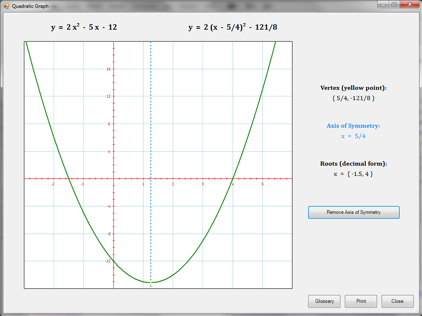Maximize the Quadratic Graph window
This screenshot has height=316, width=422.
point(394,4)
